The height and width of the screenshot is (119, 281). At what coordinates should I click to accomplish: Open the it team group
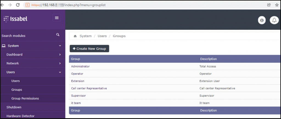76,103
